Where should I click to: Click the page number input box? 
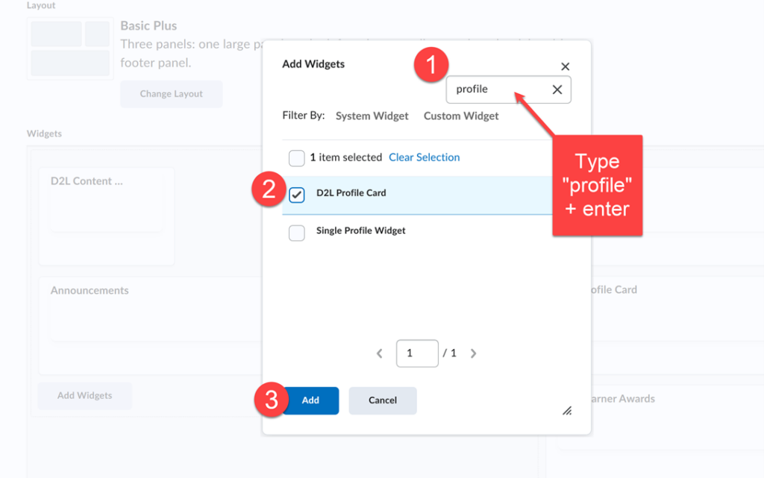(417, 353)
